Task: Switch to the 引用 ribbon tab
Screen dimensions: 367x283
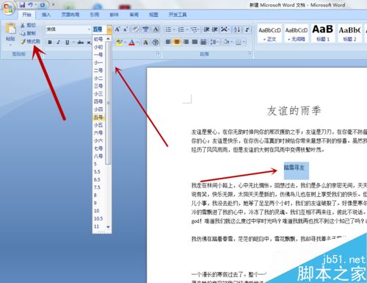Action: point(95,15)
